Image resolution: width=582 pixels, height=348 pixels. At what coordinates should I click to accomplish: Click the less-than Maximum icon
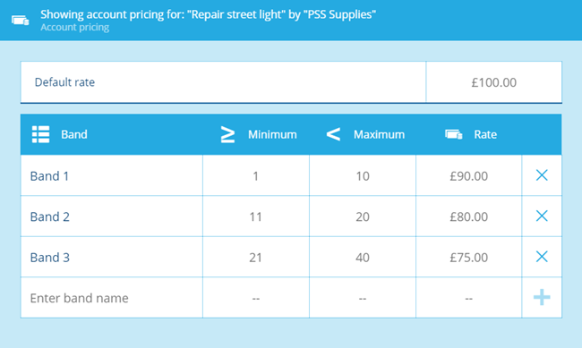333,134
